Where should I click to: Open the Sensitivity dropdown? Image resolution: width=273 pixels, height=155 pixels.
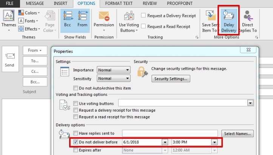click(x=114, y=78)
